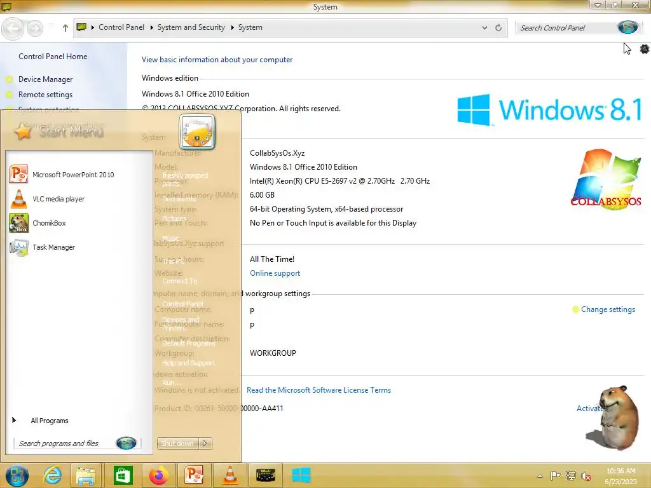
Task: Click the Start orb on the taskbar
Action: tap(17, 475)
